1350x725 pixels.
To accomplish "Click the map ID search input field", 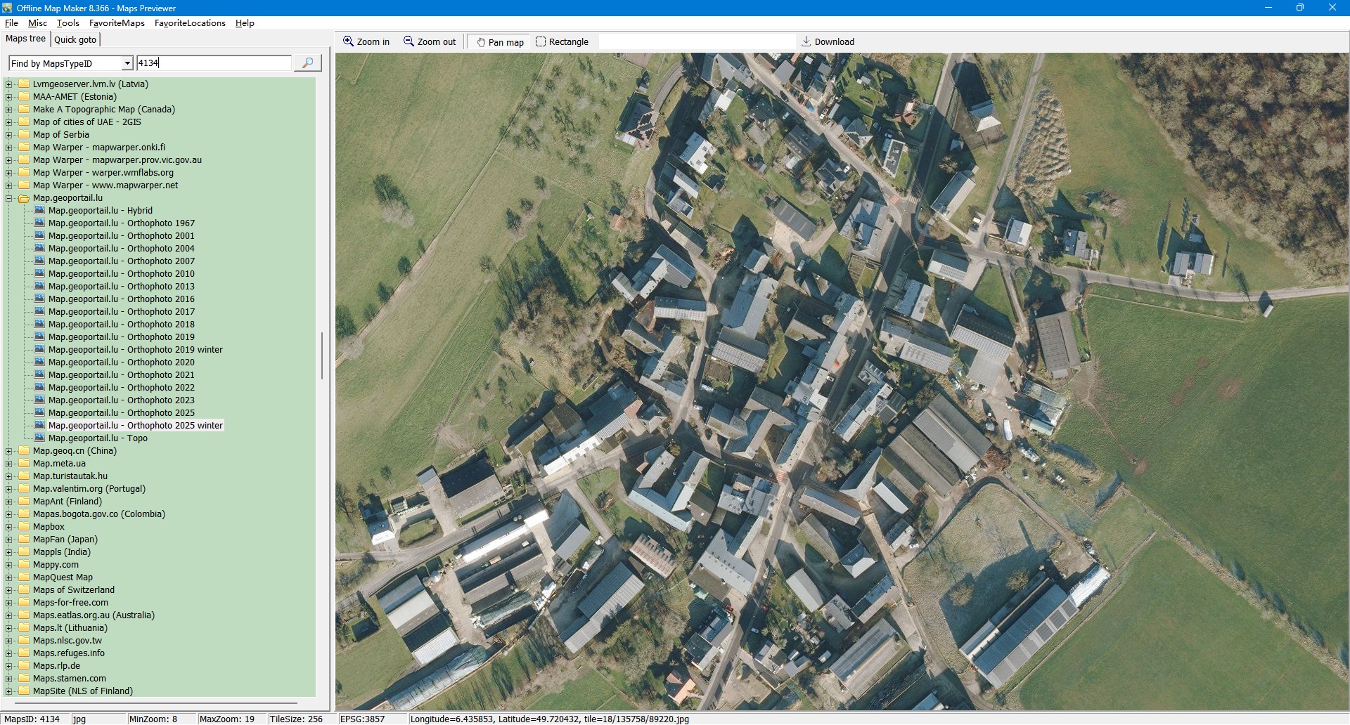I will click(x=214, y=63).
